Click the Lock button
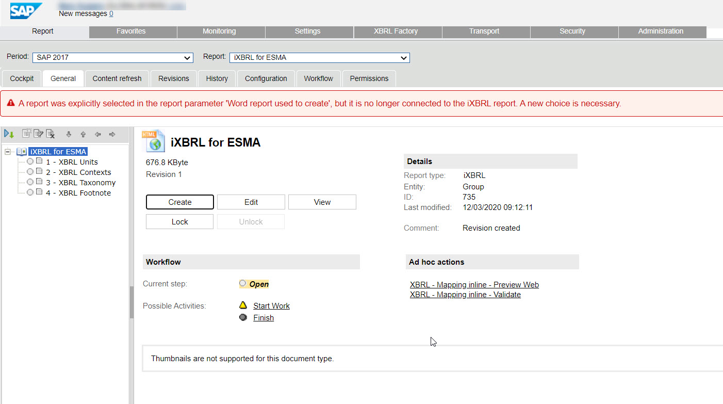Viewport: 723px width, 404px height. tap(180, 222)
